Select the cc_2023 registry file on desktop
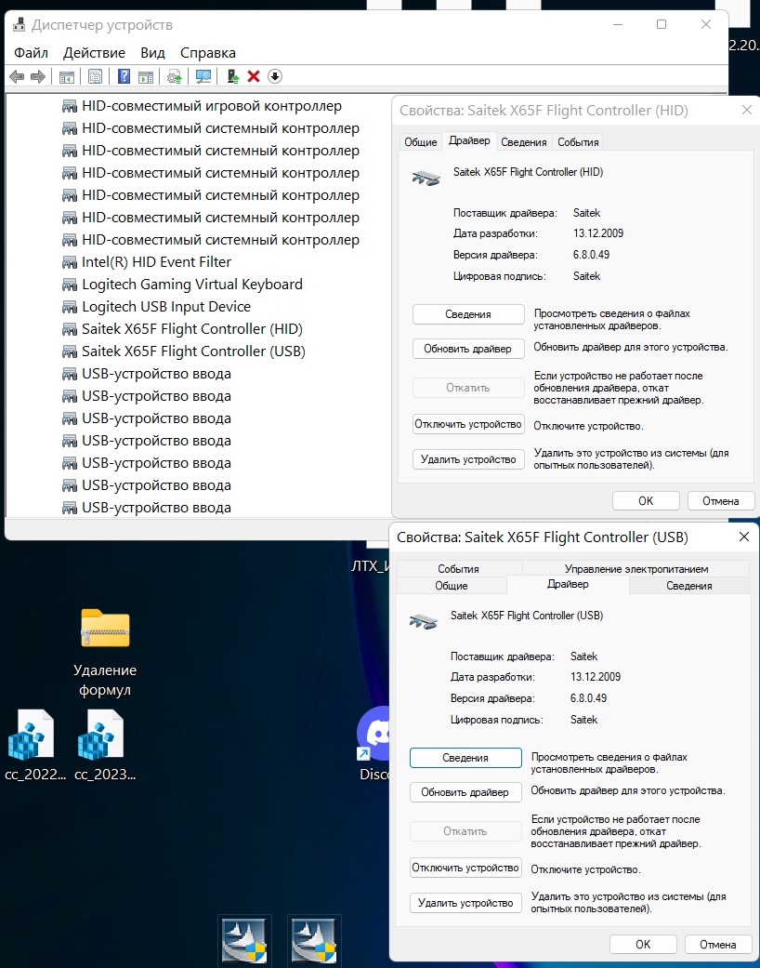760x968 pixels. [104, 745]
